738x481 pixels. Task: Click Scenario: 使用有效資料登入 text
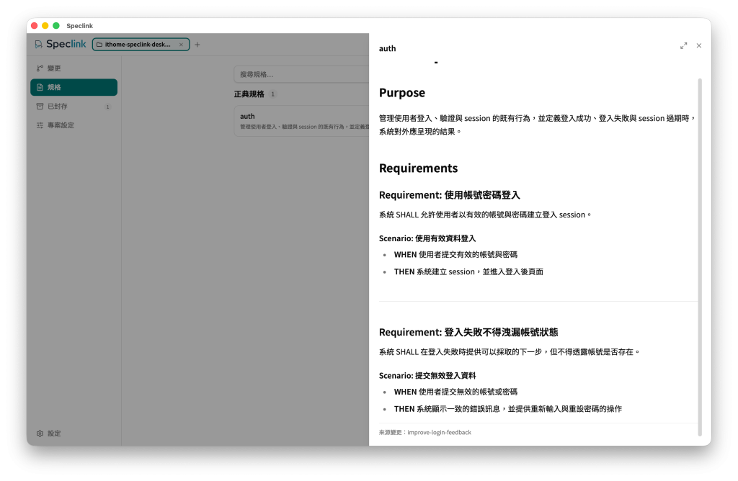427,238
